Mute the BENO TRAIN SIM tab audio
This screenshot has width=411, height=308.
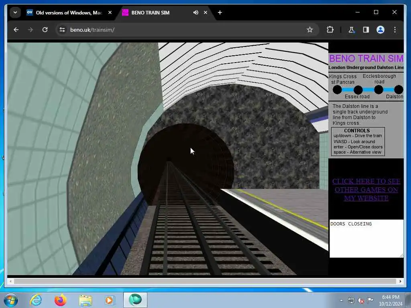[x=195, y=12]
